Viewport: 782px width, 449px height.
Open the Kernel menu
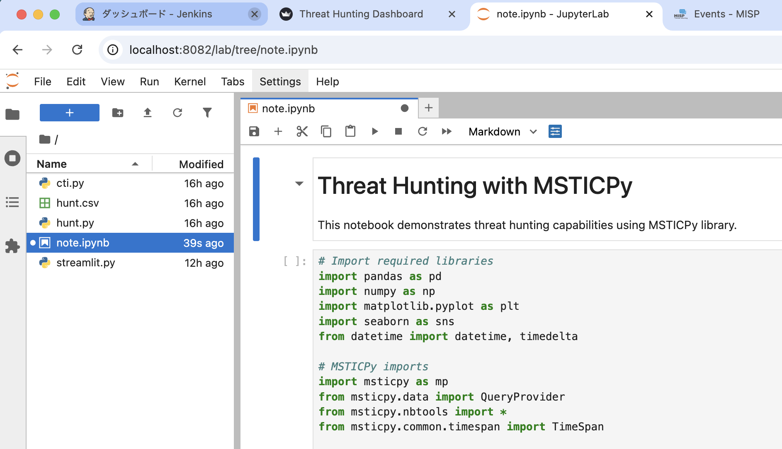click(190, 81)
